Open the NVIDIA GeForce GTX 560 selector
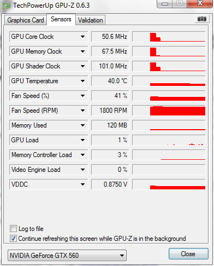 (x=67, y=256)
